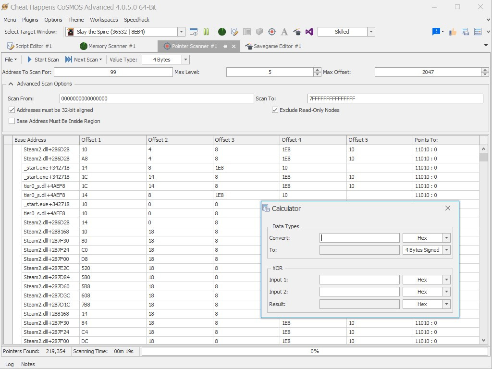This screenshot has width=492, height=369.
Task: Click the Calculator Convert input field
Action: 359,238
